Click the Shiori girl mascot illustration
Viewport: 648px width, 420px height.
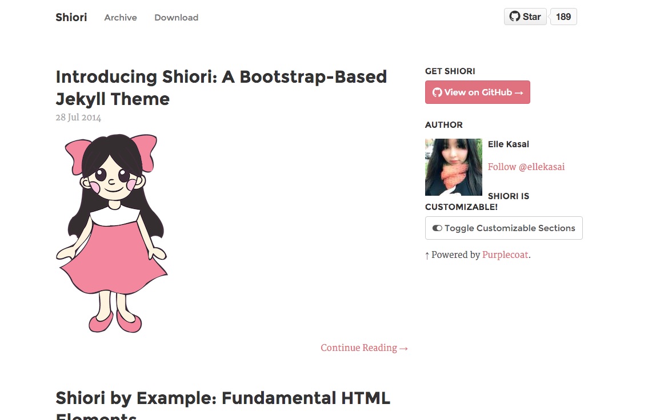point(112,233)
